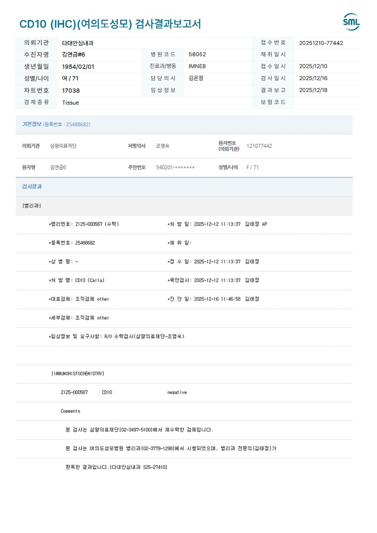Select F / 71 value
The image size is (377, 533).
(253, 167)
